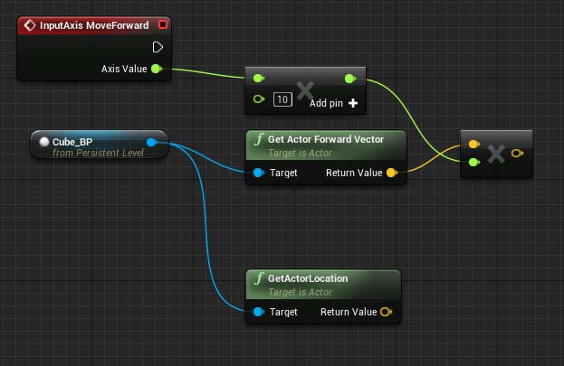Click the float multiply node's first input pin
This screenshot has height=366, width=564.
tap(259, 78)
